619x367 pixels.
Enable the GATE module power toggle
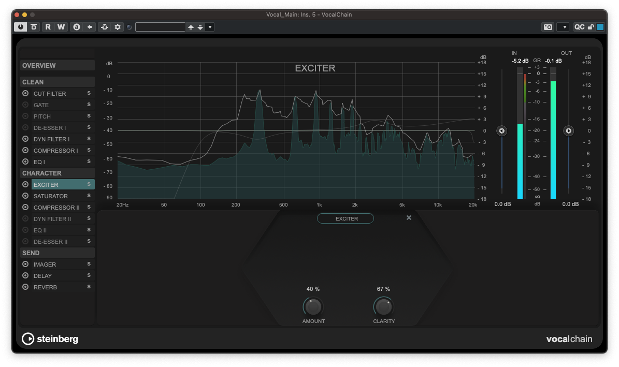coord(25,105)
